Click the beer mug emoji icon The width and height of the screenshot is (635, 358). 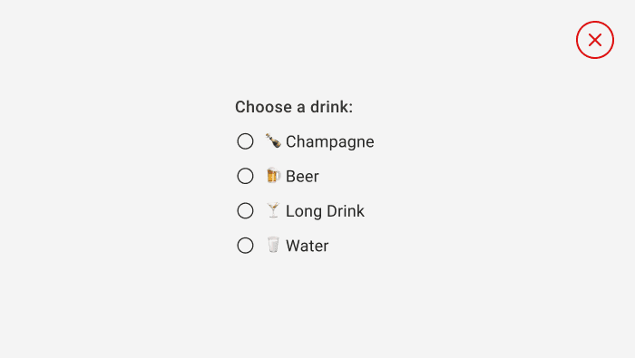point(273,176)
